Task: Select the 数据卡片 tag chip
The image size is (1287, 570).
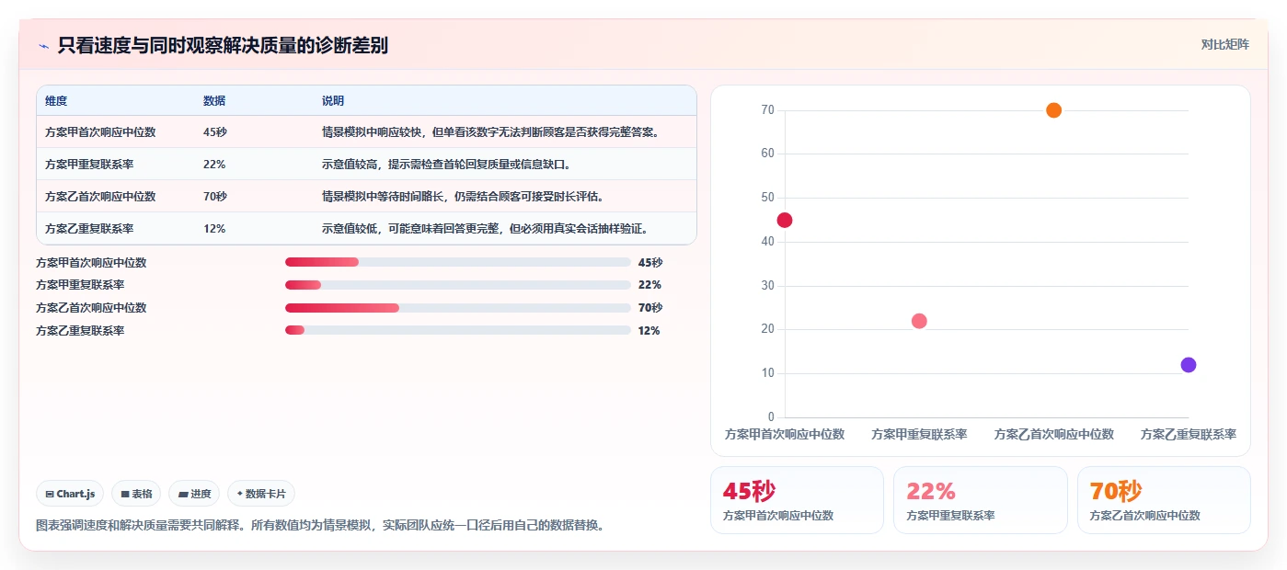Action: click(261, 494)
